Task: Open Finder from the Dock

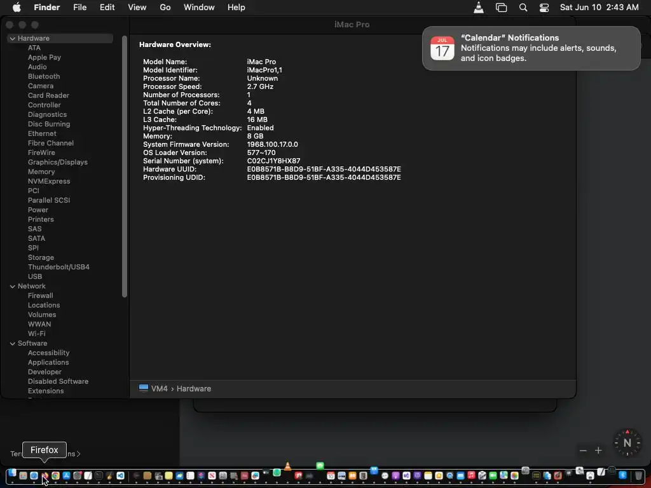Action: pyautogui.click(x=12, y=473)
